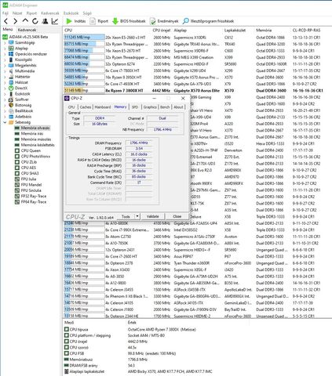332x376 pixels.
Task: Switch to Kedvencek tab in left panel
Action: point(27,30)
